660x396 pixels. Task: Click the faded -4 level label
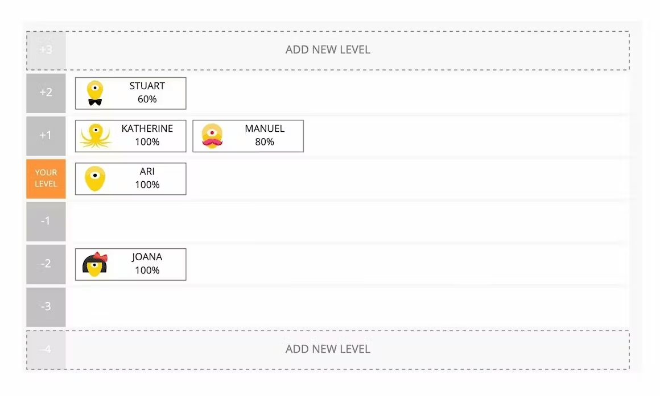(x=46, y=350)
